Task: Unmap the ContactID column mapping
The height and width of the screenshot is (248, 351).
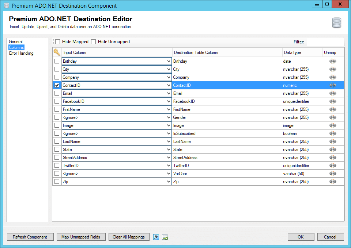Action: pyautogui.click(x=333, y=85)
